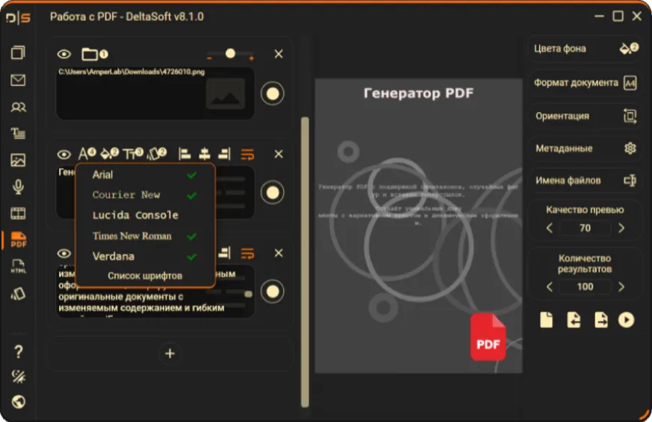The height and width of the screenshot is (422, 652).
Task: Open Список шрифтов font list
Action: point(145,276)
